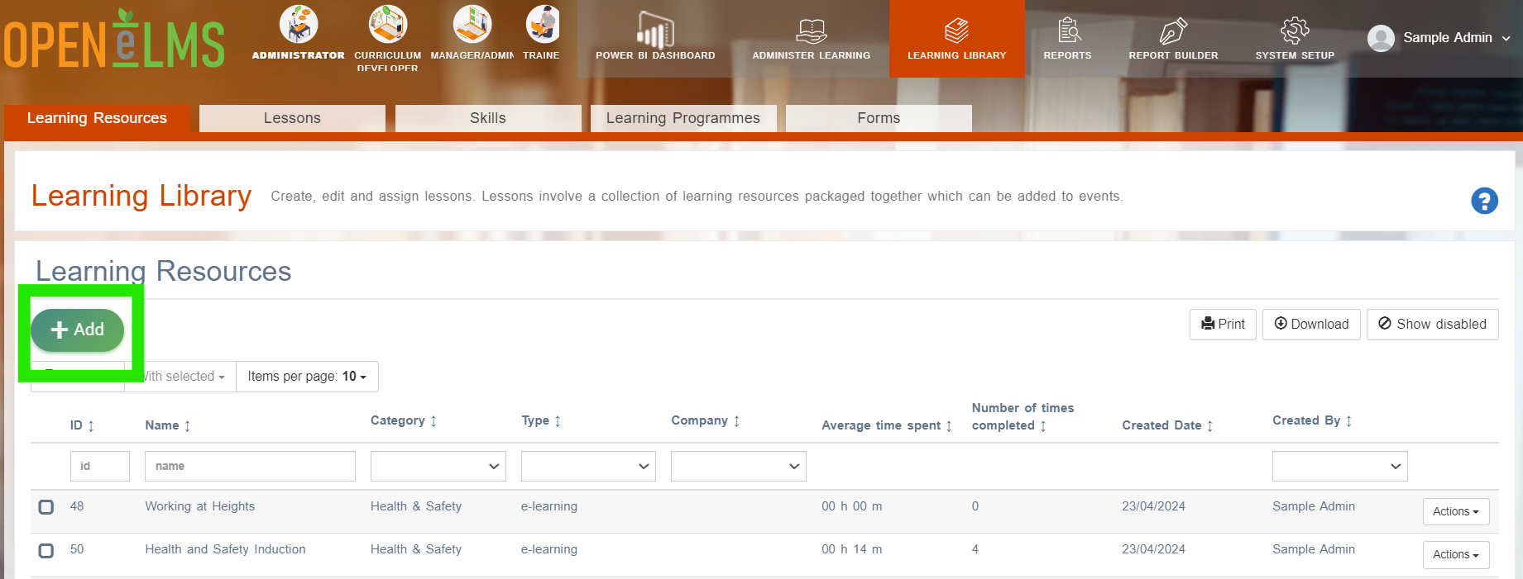Open the Learning Library section
The image size is (1523, 579).
click(x=957, y=38)
